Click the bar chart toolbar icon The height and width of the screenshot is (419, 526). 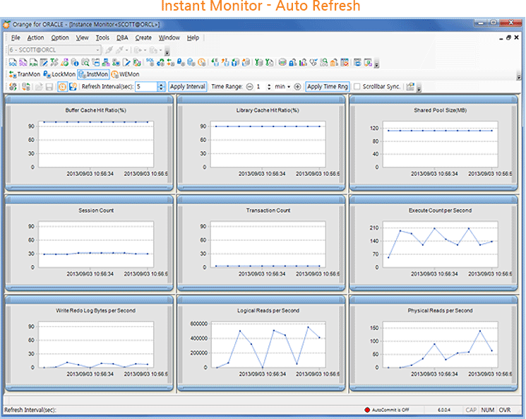(303, 62)
